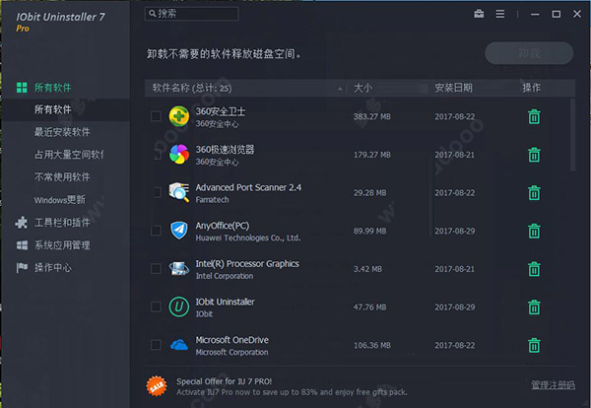Click the 29.28 MB size value
The width and height of the screenshot is (591, 408).
pyautogui.click(x=369, y=193)
